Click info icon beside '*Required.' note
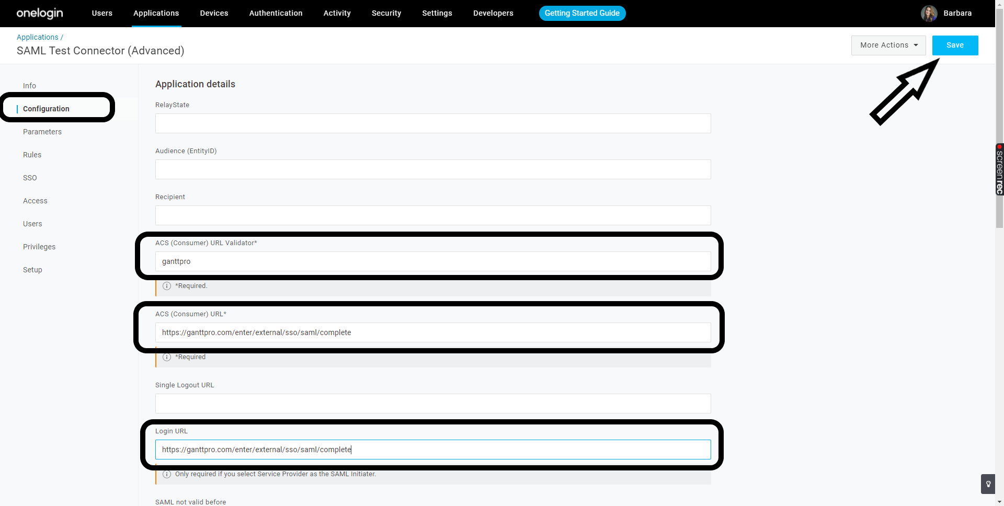 click(167, 286)
